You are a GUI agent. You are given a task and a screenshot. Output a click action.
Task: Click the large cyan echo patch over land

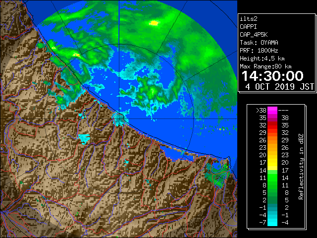[84, 138]
